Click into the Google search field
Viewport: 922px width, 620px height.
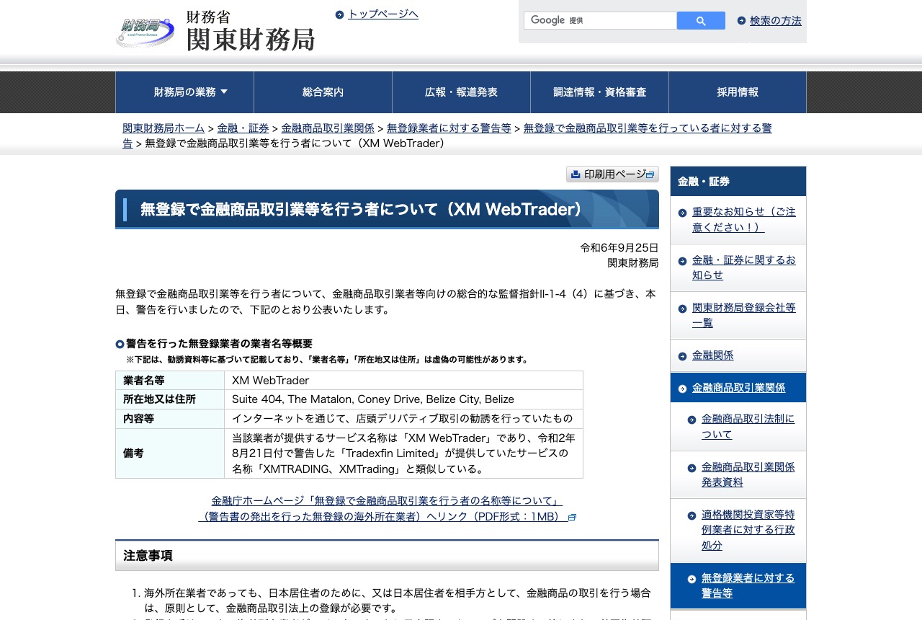tap(600, 21)
